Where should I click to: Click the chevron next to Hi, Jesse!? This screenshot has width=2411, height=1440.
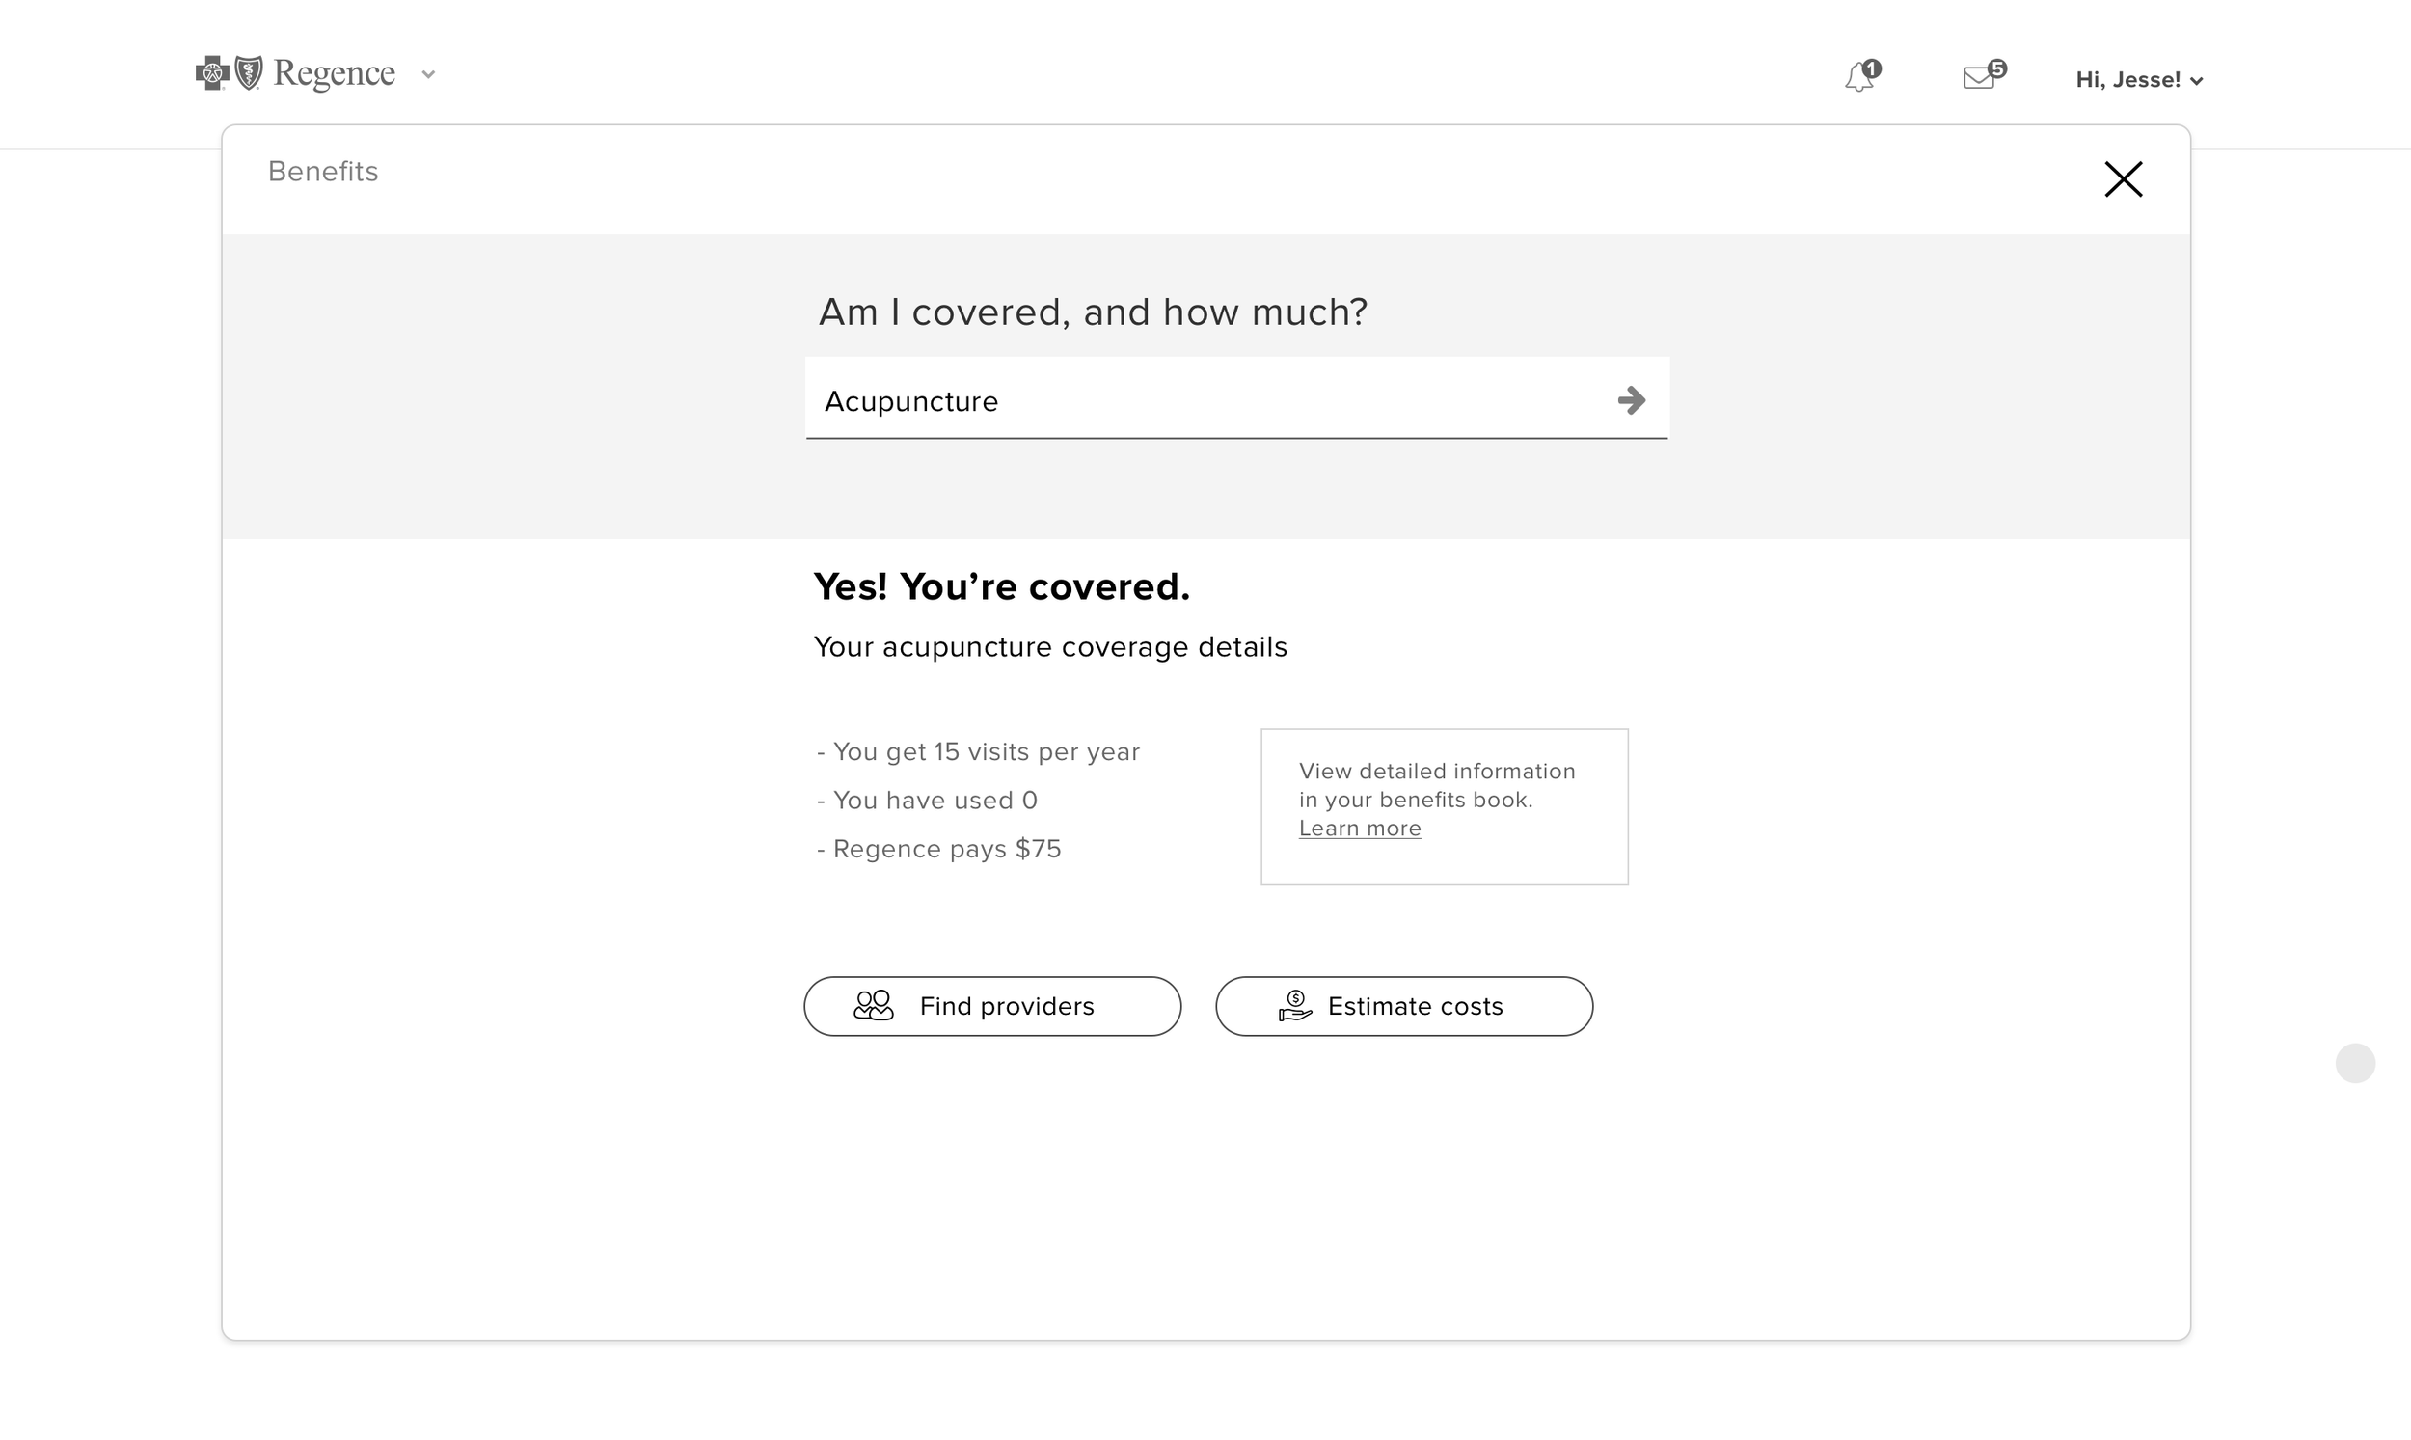pyautogui.click(x=2197, y=82)
